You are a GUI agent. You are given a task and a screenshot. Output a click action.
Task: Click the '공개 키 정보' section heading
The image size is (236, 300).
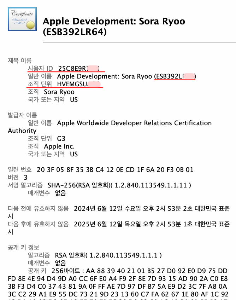point(23,247)
